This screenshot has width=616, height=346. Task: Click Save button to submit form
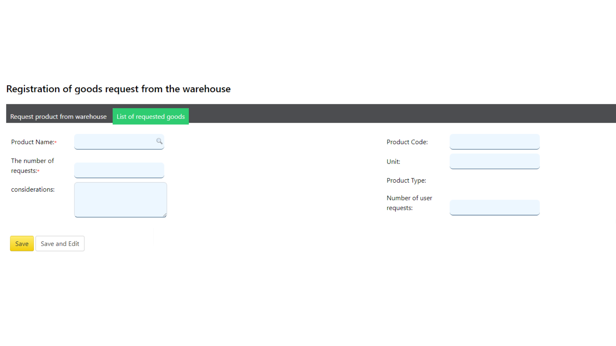(21, 243)
